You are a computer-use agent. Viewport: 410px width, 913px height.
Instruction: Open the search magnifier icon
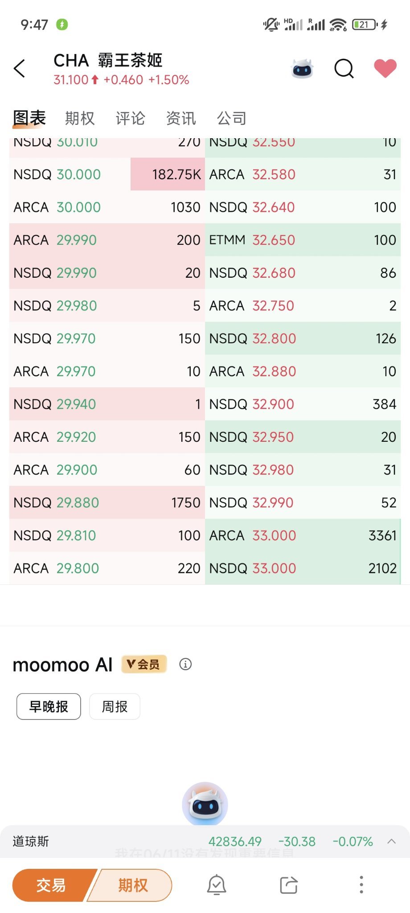(344, 68)
